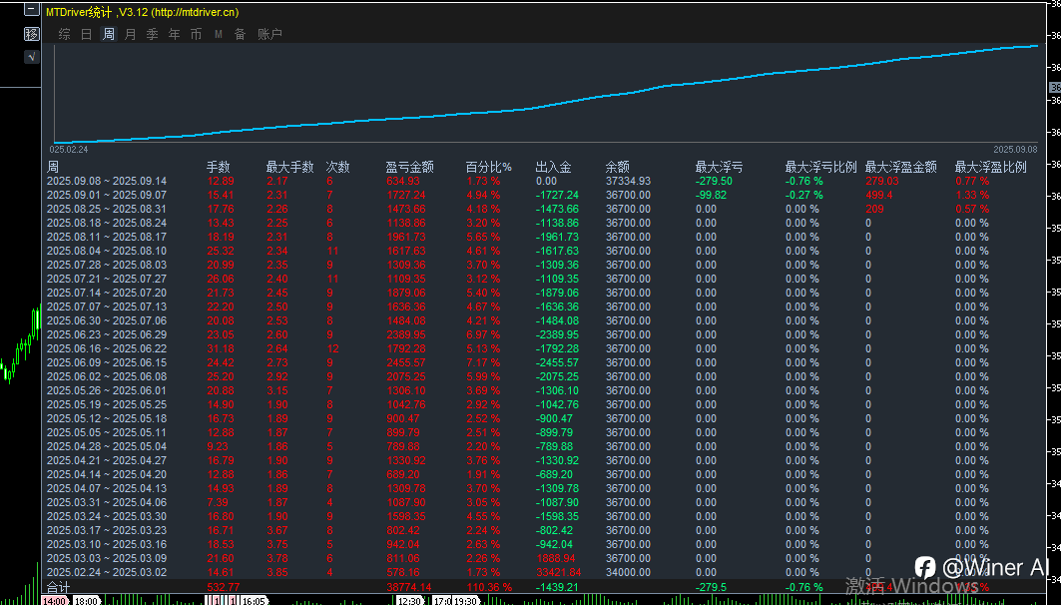Select week row 2025.04.28 ~ 2025.05.04
The height and width of the screenshot is (605, 1061).
pos(106,446)
